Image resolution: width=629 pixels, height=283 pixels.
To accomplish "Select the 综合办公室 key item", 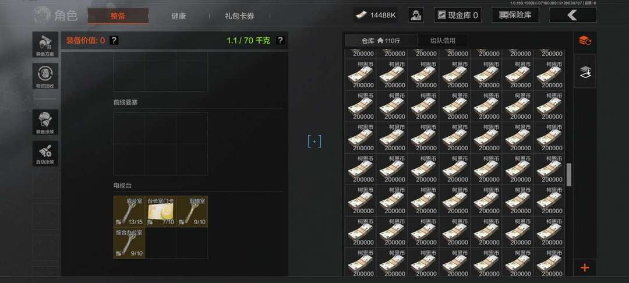I will point(129,243).
